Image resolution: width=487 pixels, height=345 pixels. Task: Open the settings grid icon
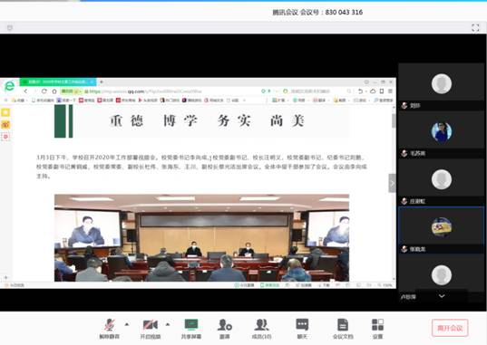point(377,328)
